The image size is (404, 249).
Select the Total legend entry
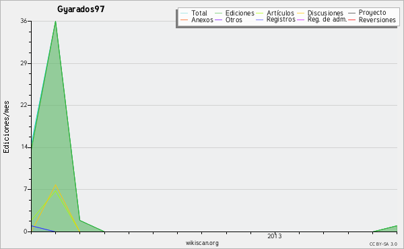pyautogui.click(x=194, y=13)
